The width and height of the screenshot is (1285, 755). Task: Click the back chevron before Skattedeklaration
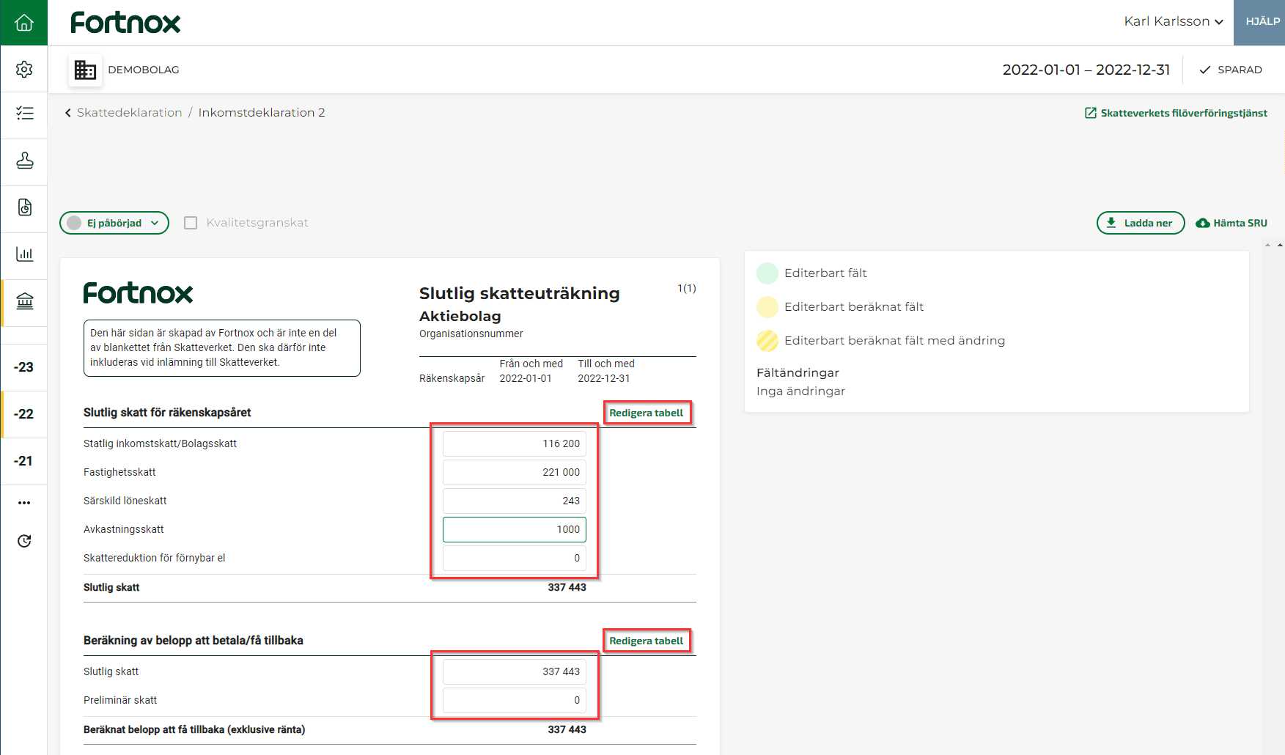point(67,113)
